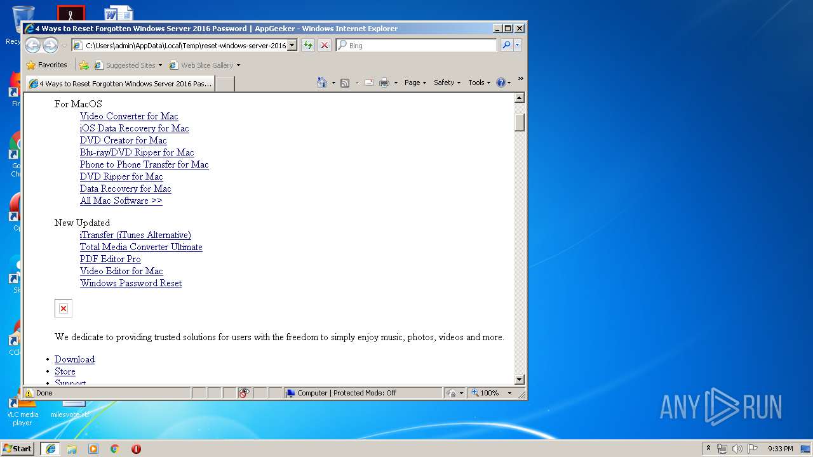Click Add to Favorites Bar star icon

click(84, 65)
